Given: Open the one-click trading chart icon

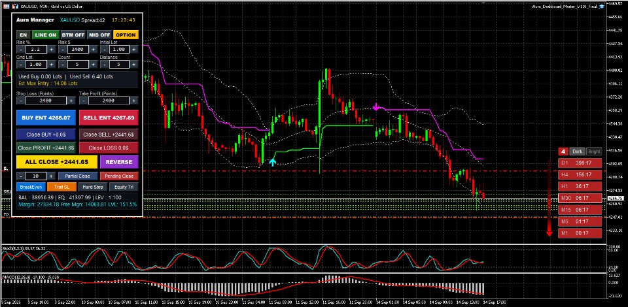Looking at the screenshot, I should coord(15,6).
